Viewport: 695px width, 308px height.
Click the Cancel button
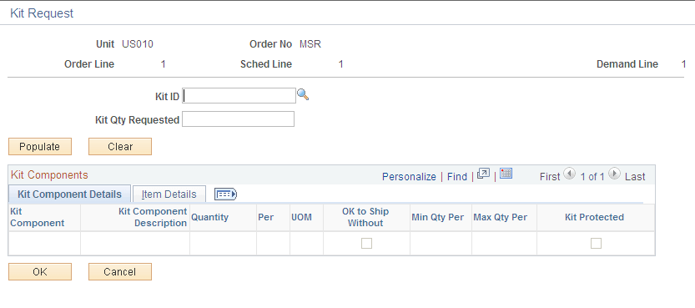pyautogui.click(x=120, y=271)
